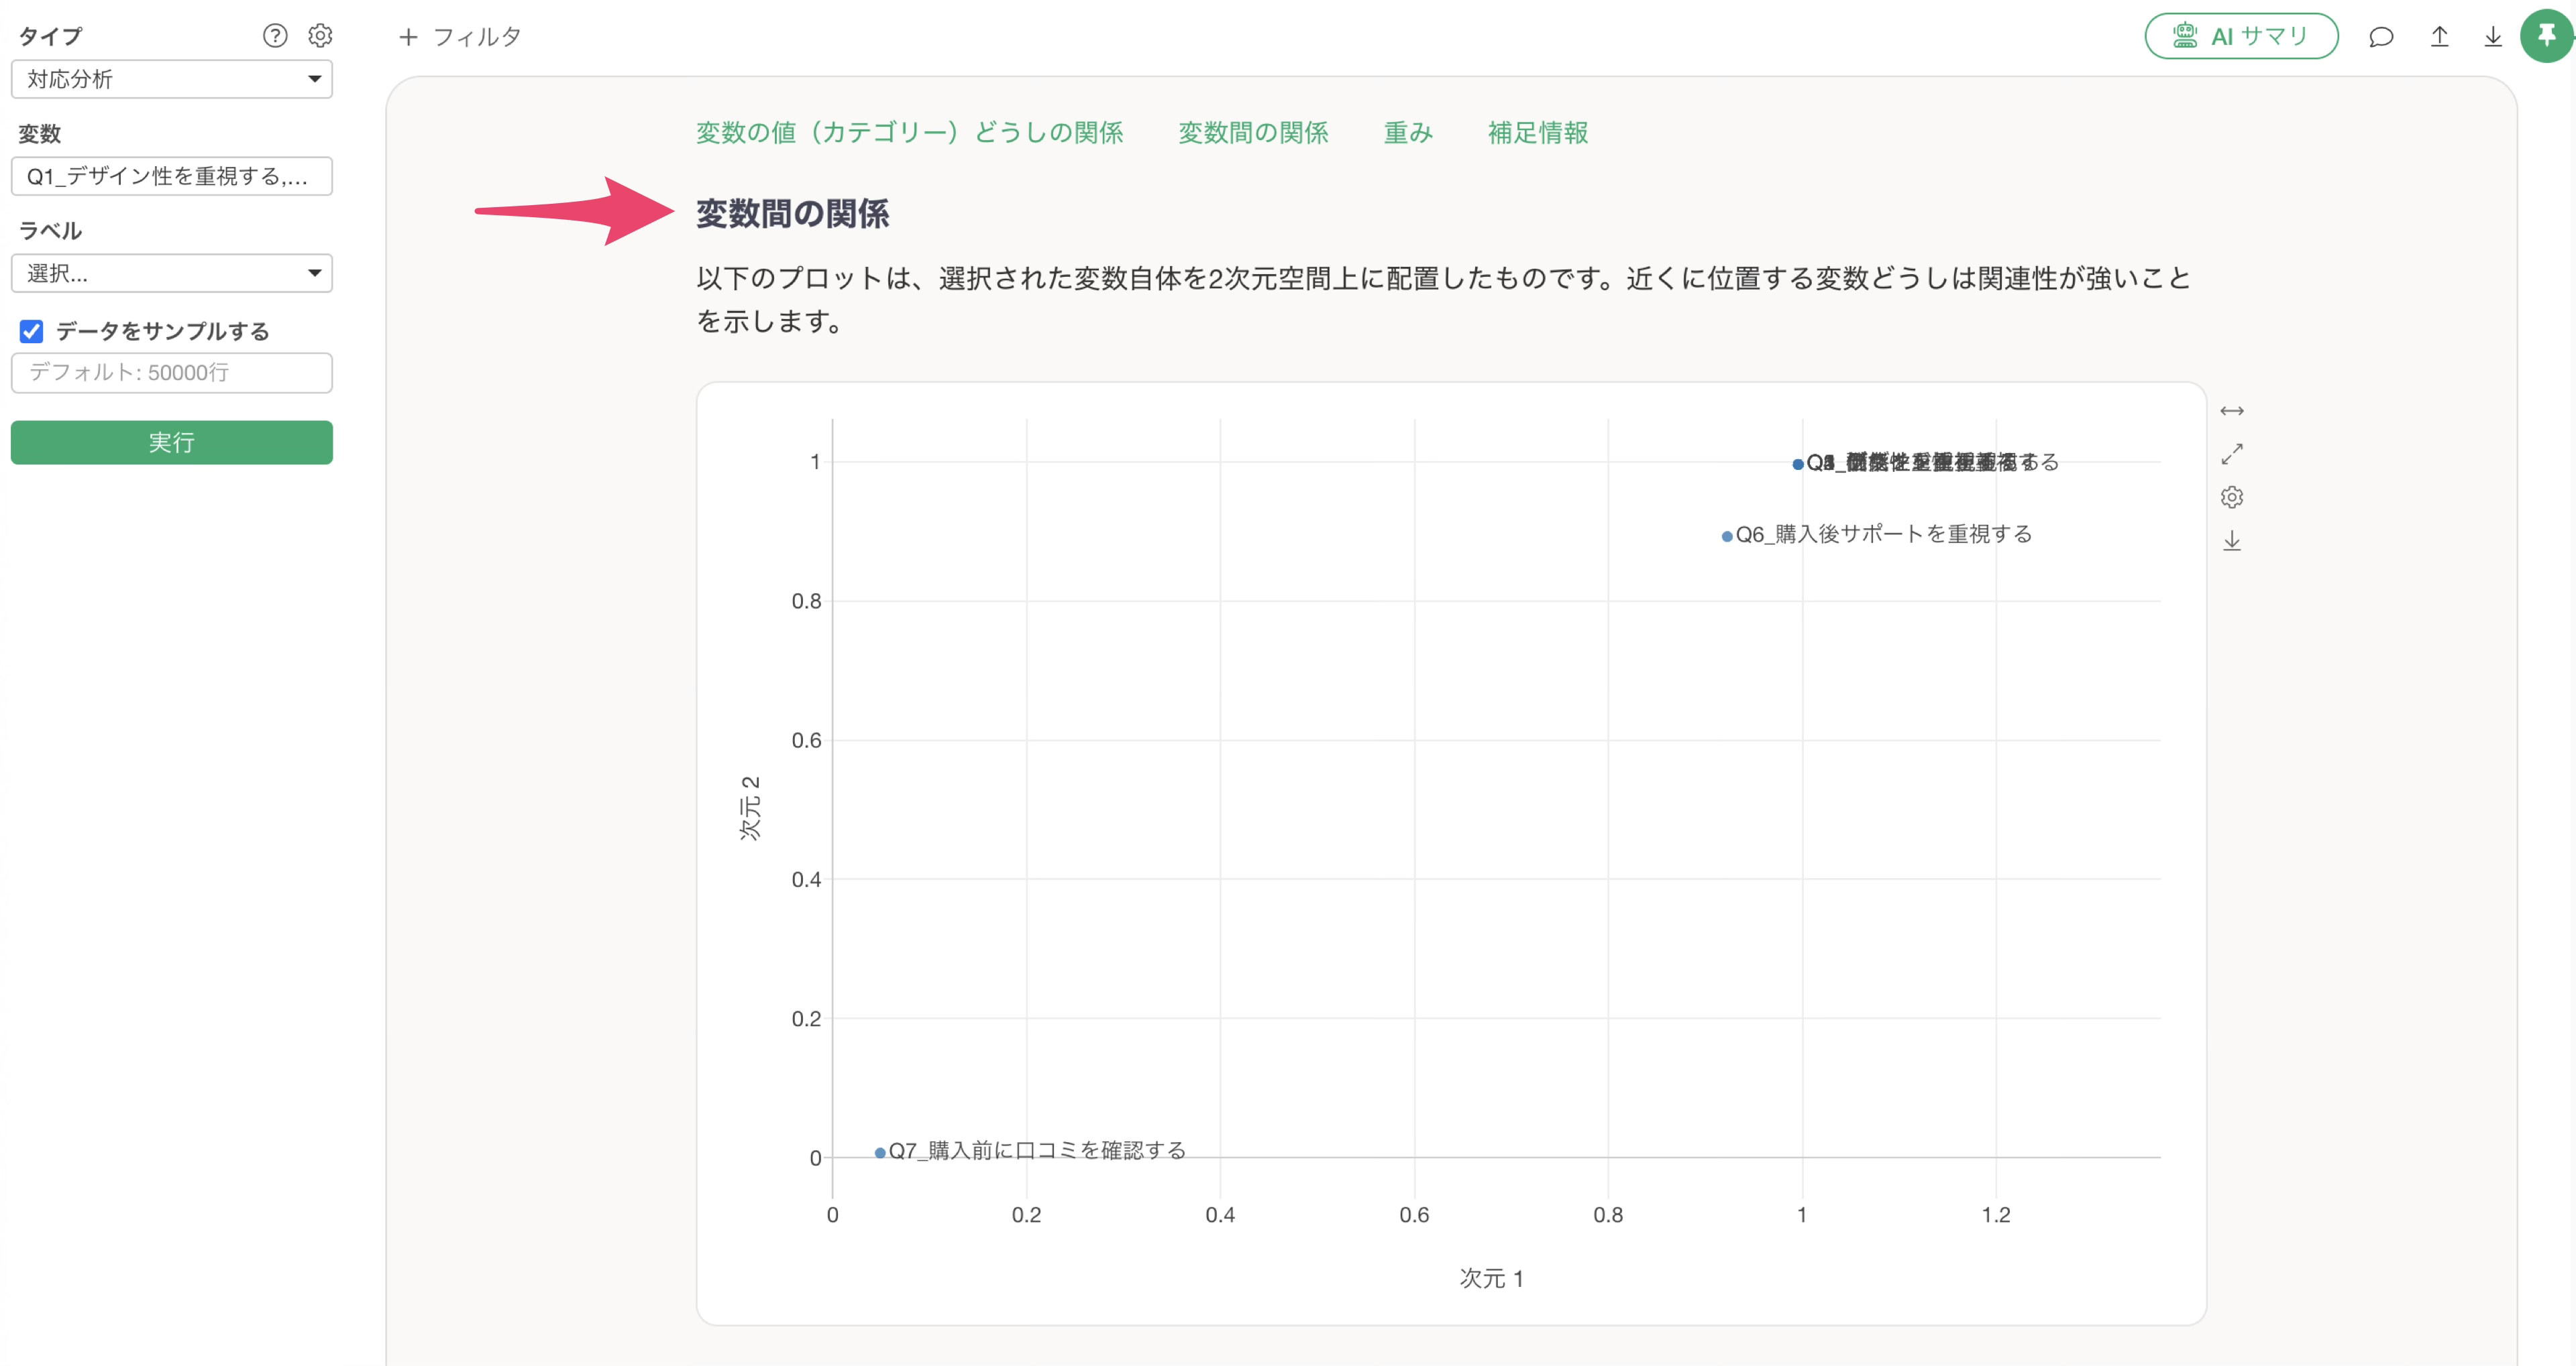2576x1366 pixels.
Task: Click the chart horizontal expand arrows icon
Action: coord(2231,411)
